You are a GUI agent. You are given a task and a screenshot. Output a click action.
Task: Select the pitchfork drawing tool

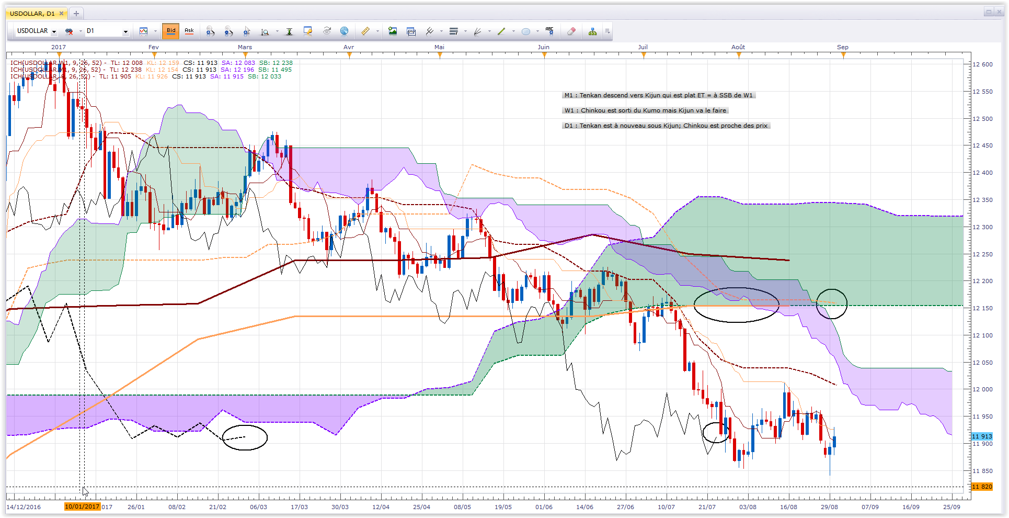(430, 31)
